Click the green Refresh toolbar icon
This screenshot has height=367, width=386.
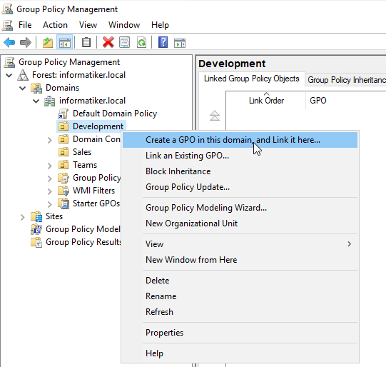click(141, 43)
